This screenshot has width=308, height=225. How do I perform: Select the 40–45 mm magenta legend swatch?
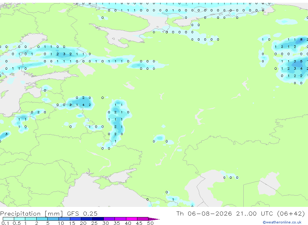(x=132, y=219)
